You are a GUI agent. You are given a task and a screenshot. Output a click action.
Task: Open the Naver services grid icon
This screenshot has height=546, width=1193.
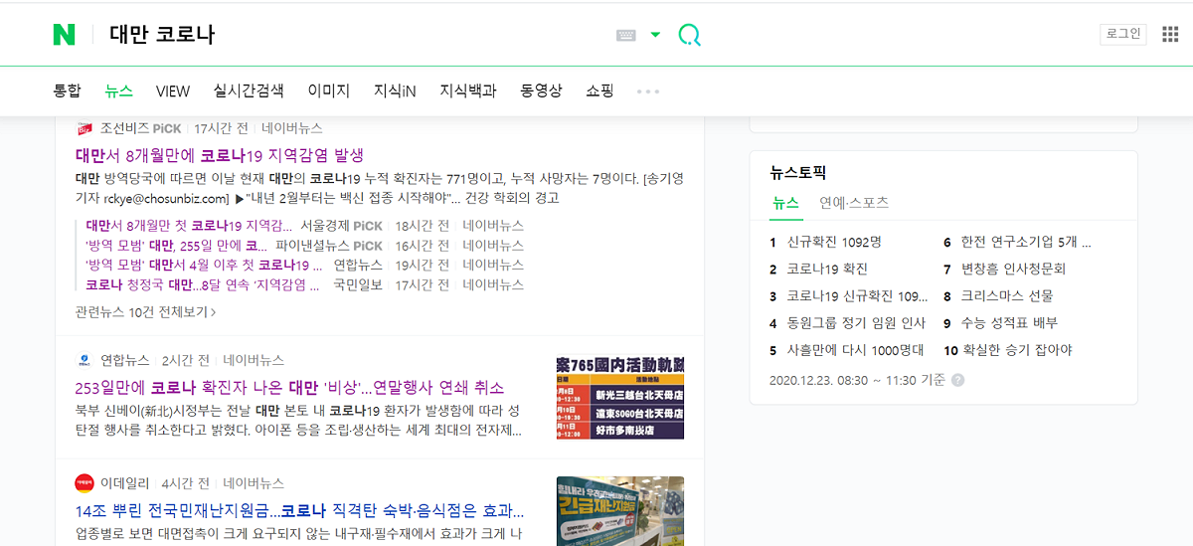coord(1170,34)
